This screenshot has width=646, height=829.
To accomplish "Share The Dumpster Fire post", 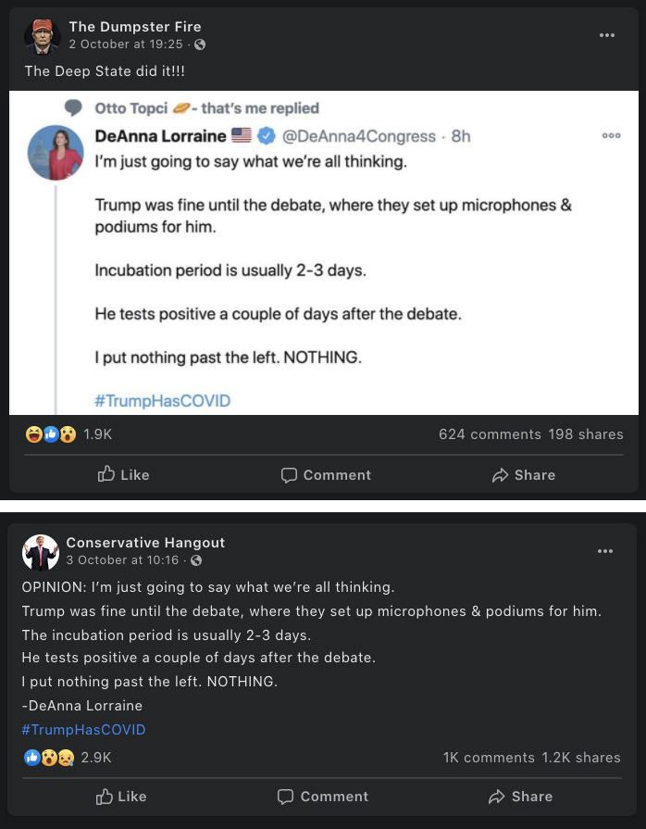I will (x=524, y=475).
